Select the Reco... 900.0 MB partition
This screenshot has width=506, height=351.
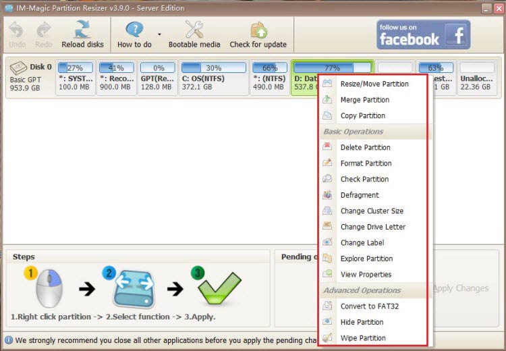click(117, 78)
